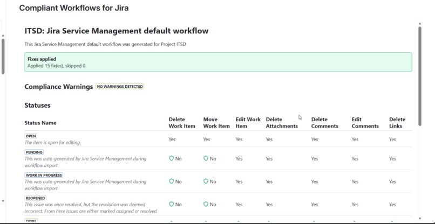Click the Pending row auto-generated description

coord(85,162)
